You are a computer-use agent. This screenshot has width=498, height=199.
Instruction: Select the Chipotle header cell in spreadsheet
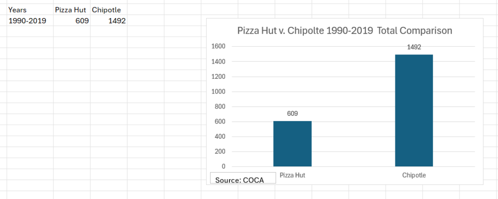click(x=106, y=10)
